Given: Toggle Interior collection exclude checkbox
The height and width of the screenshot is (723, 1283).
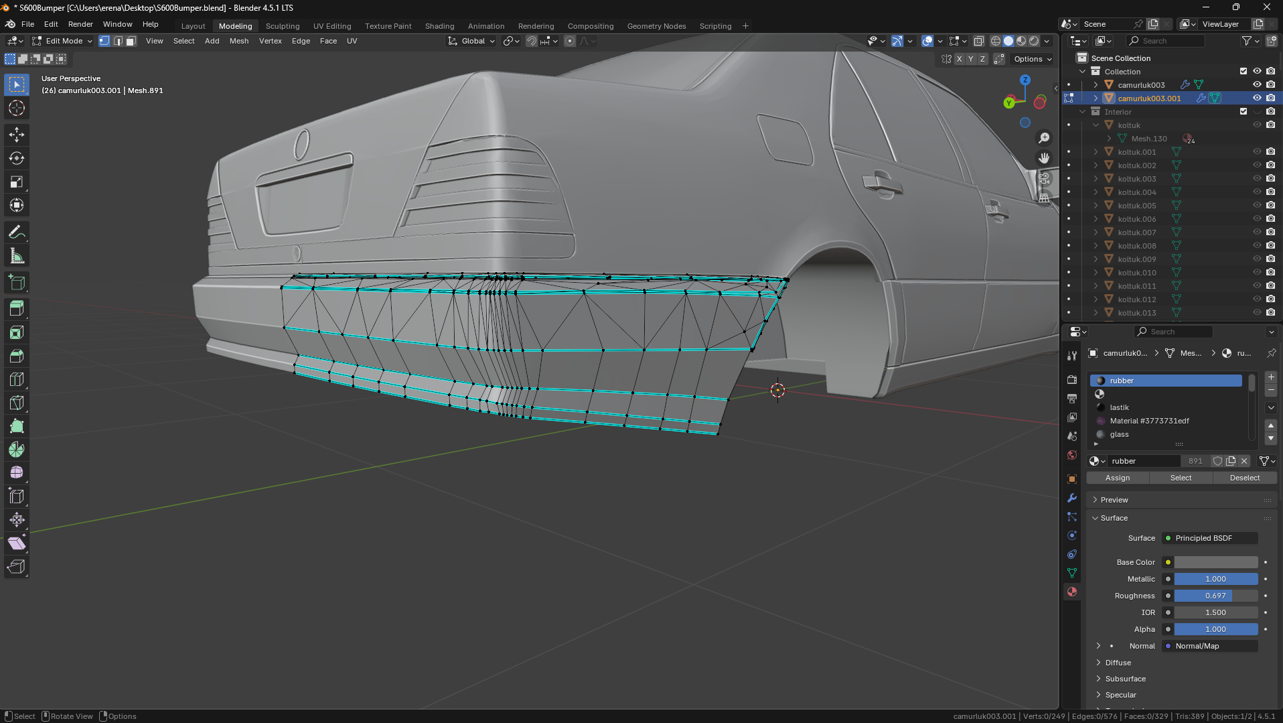Looking at the screenshot, I should [x=1243, y=111].
